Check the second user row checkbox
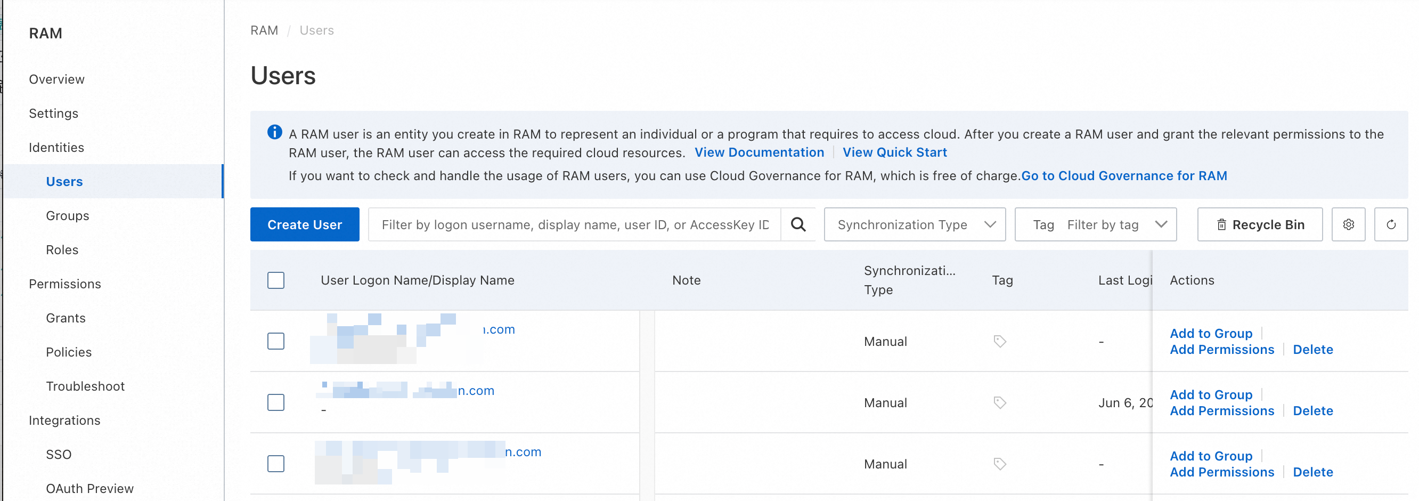 tap(275, 402)
